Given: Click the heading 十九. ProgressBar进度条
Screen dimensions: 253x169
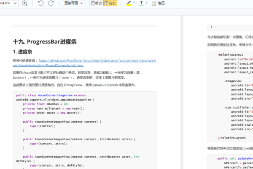Looking at the screenshot, I should pyautogui.click(x=45, y=41).
